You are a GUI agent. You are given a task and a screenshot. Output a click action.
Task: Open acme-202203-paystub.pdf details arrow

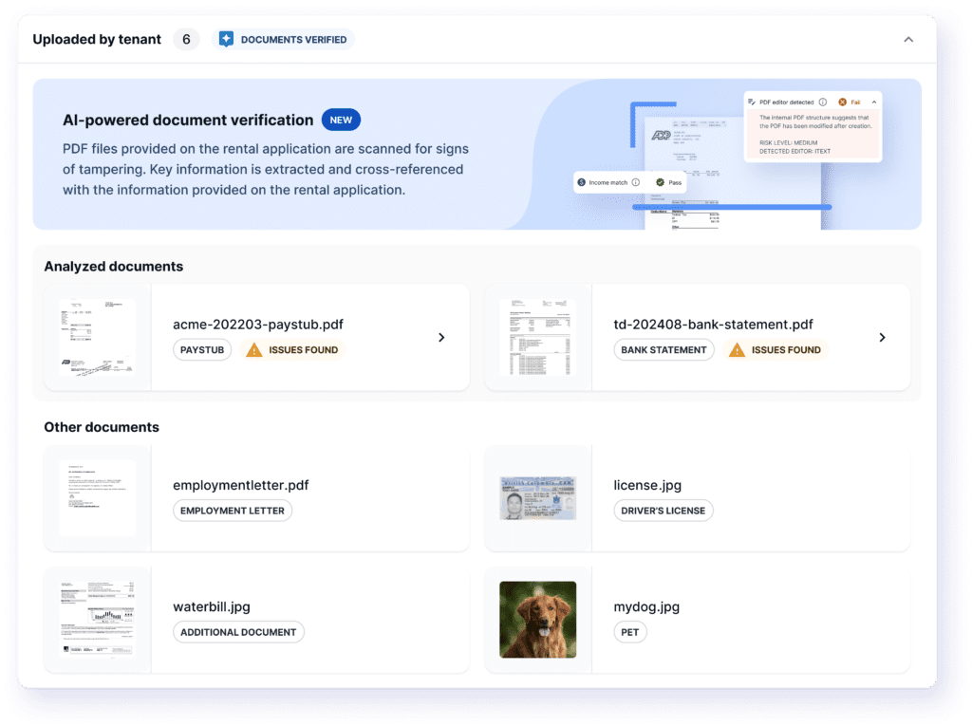click(441, 337)
